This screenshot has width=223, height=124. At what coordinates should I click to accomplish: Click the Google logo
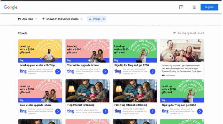pos(11,7)
